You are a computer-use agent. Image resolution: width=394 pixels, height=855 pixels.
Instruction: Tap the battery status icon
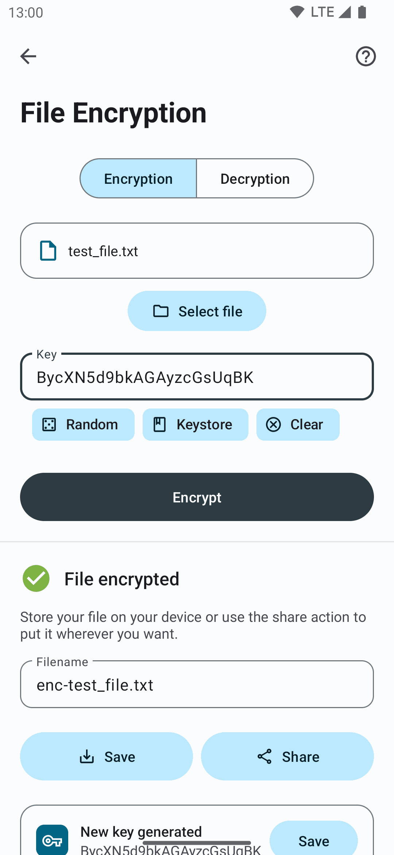(x=362, y=12)
